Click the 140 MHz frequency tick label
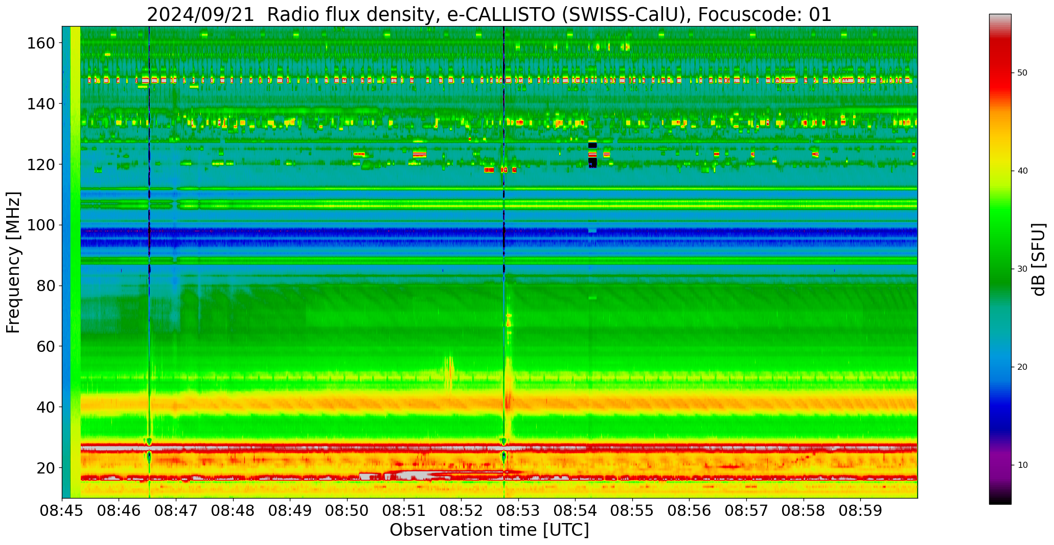Image resolution: width=1054 pixels, height=545 pixels. pos(41,104)
